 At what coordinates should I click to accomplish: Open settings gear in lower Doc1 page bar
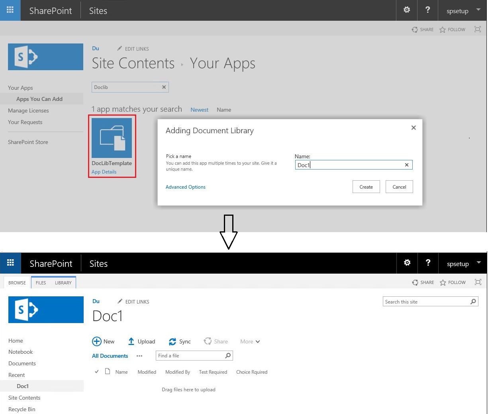(x=407, y=263)
